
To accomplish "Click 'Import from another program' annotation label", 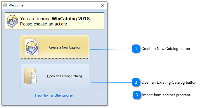I will point(166,95).
